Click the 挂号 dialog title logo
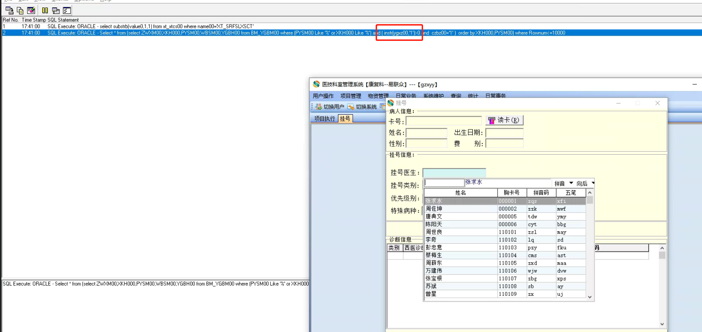 [x=391, y=103]
